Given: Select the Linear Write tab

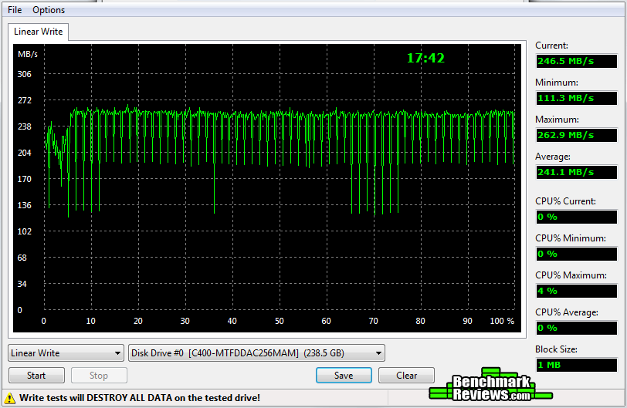Looking at the screenshot, I should click(x=39, y=32).
